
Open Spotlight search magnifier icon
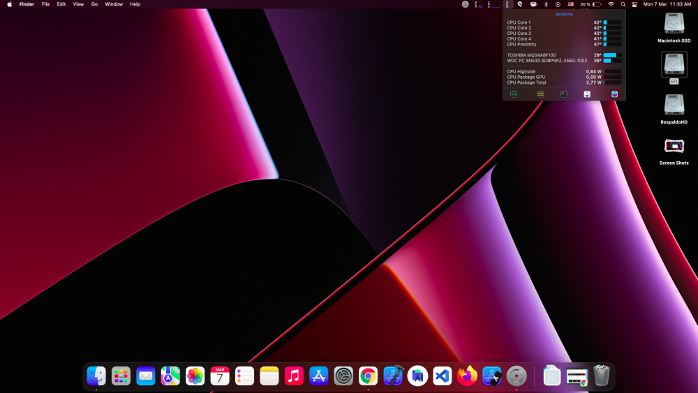[x=623, y=4]
